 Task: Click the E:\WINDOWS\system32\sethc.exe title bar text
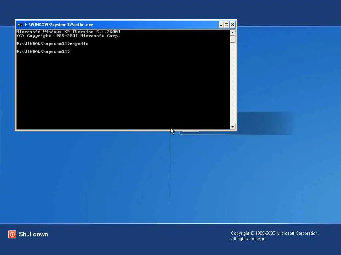[x=59, y=25]
